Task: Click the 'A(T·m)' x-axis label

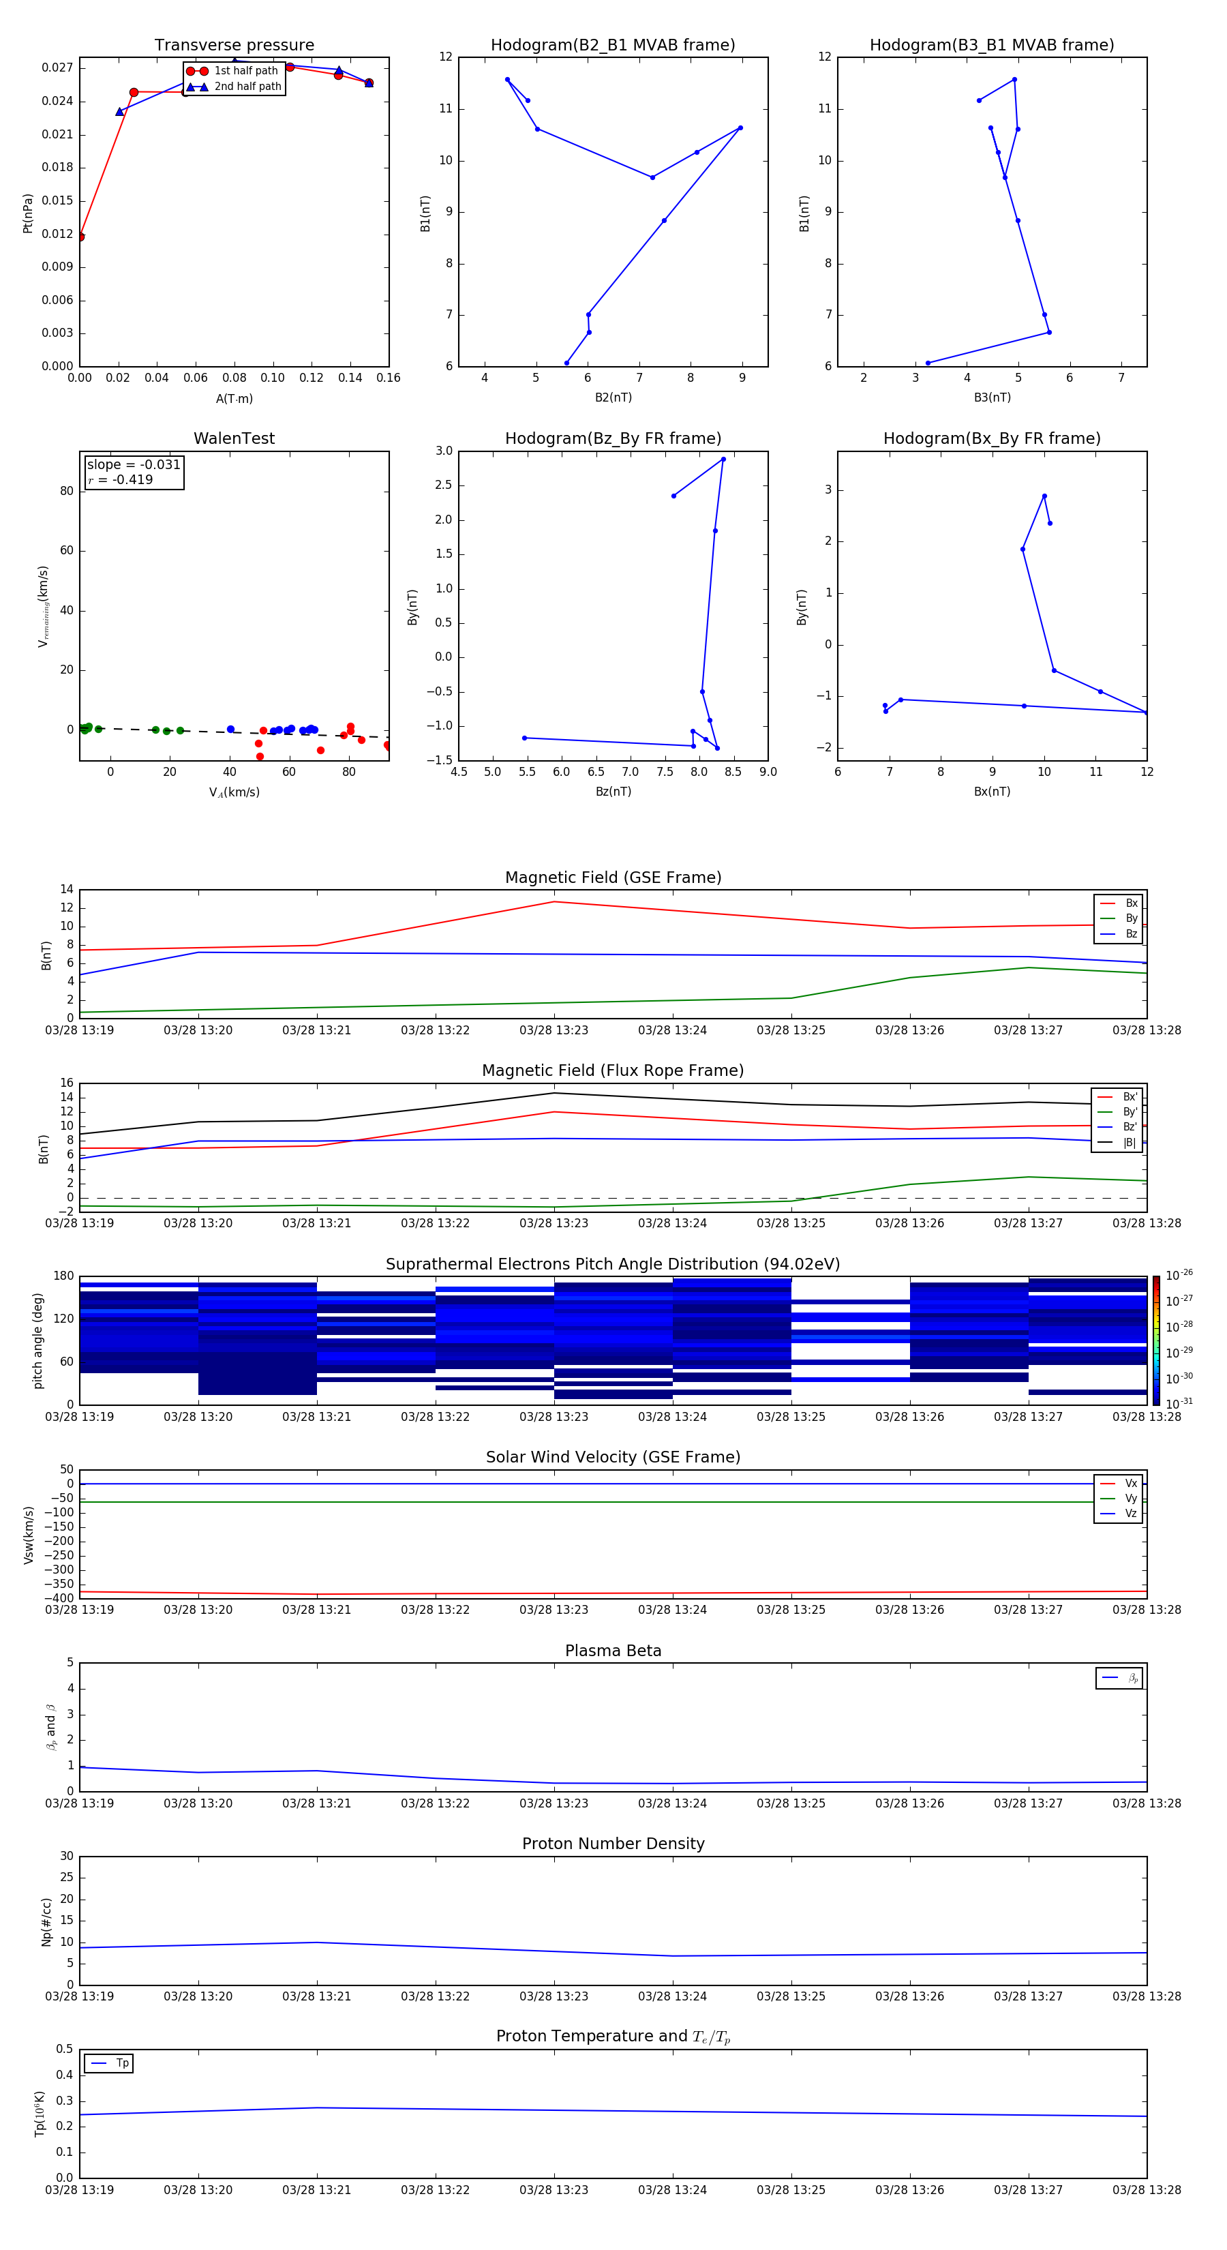Action: tap(234, 398)
